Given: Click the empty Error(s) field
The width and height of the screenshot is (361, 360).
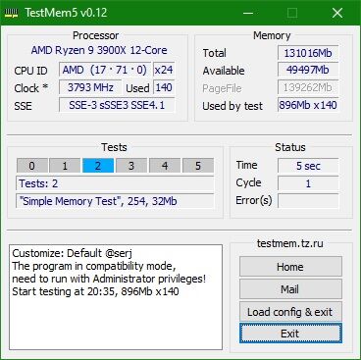Looking at the screenshot, I should tap(308, 201).
